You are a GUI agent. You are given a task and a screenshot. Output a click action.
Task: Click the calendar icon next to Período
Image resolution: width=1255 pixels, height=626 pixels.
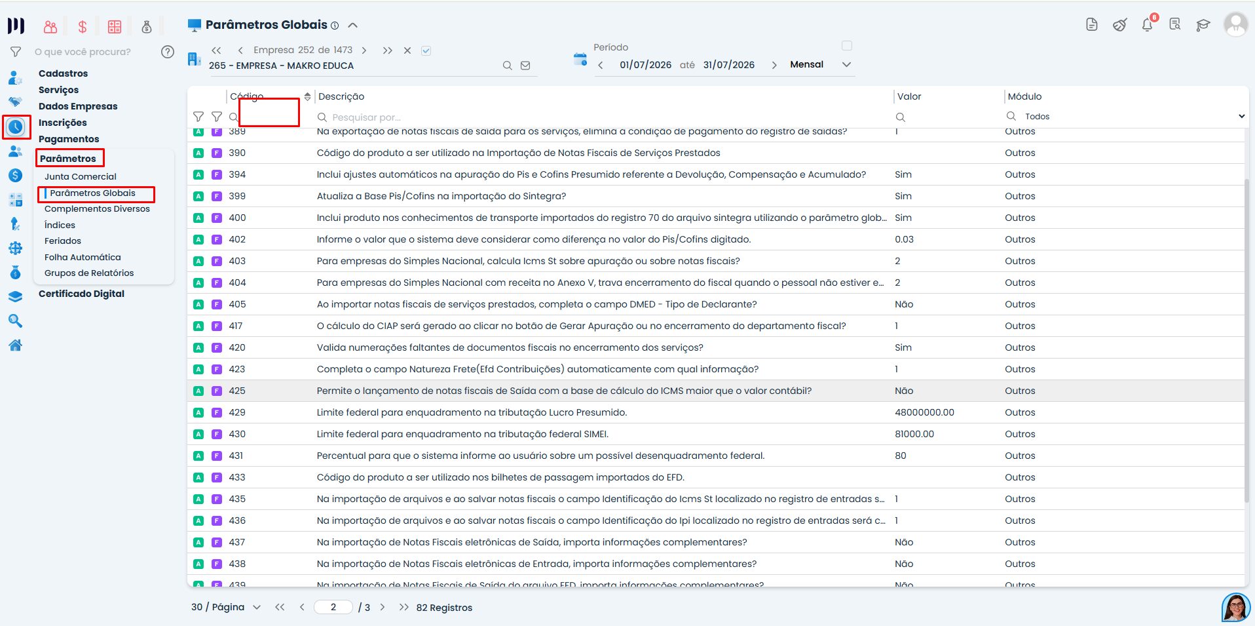click(580, 59)
